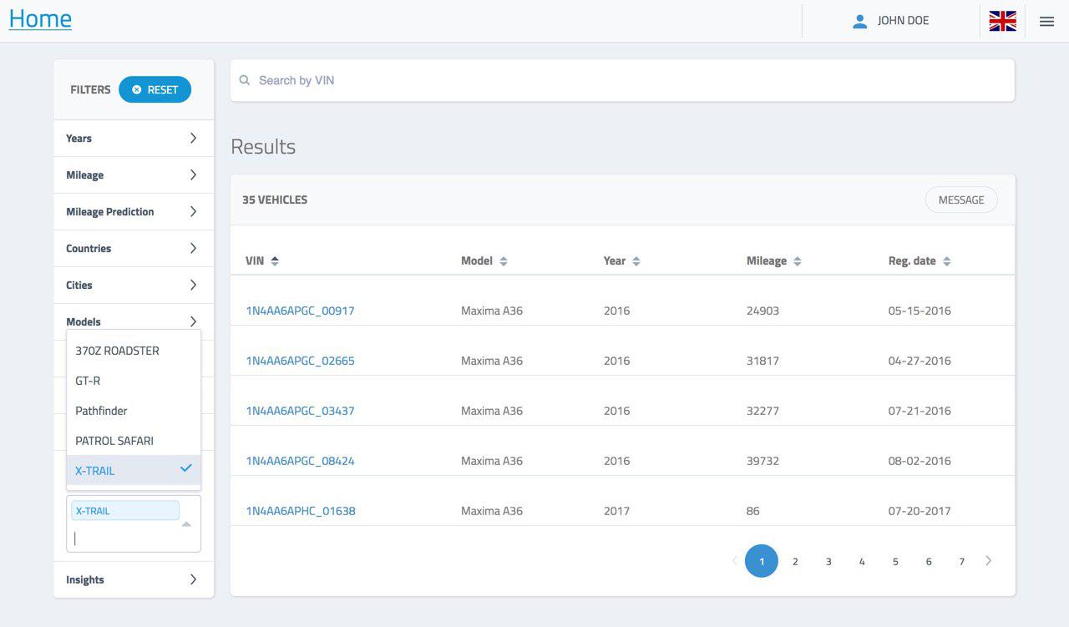Open the hamburger menu icon
The image size is (1069, 627).
1046,22
